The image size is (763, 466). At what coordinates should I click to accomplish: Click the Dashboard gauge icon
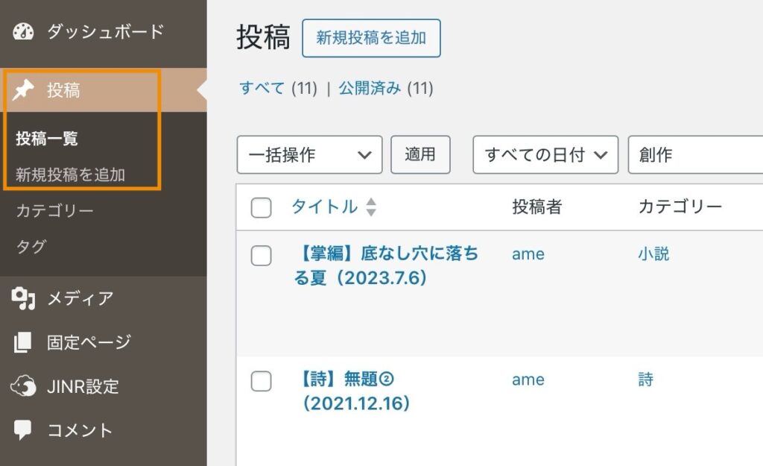(24, 32)
